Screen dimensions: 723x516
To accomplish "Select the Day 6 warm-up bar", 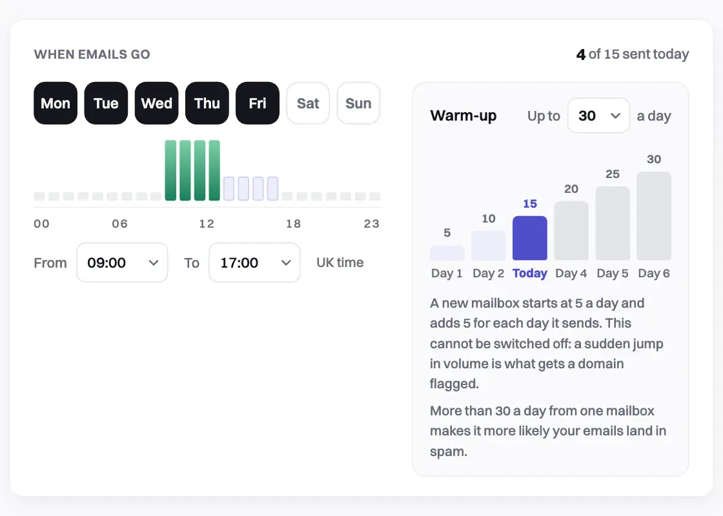I will tap(654, 216).
